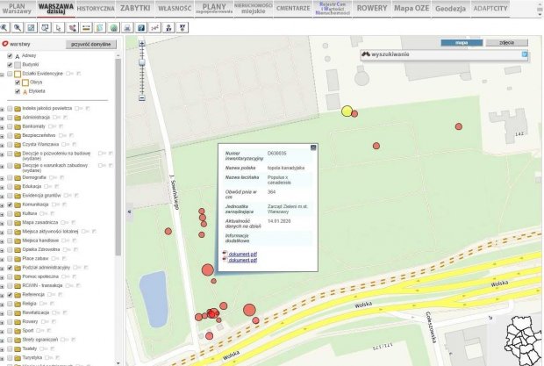
Task: Open the map legend sheet tool
Action: point(100,28)
